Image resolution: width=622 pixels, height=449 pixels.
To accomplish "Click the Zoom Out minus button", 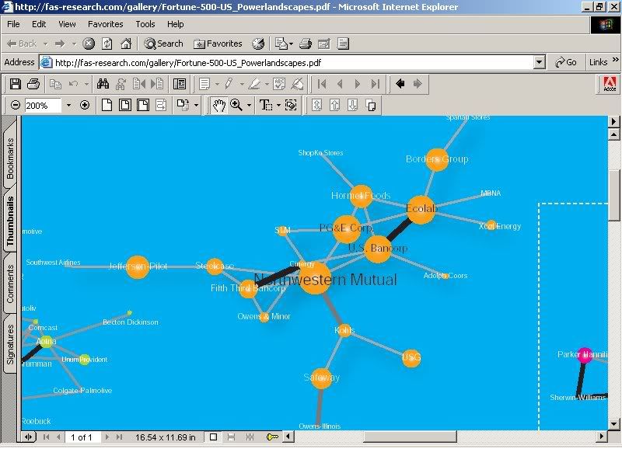I will (x=15, y=105).
